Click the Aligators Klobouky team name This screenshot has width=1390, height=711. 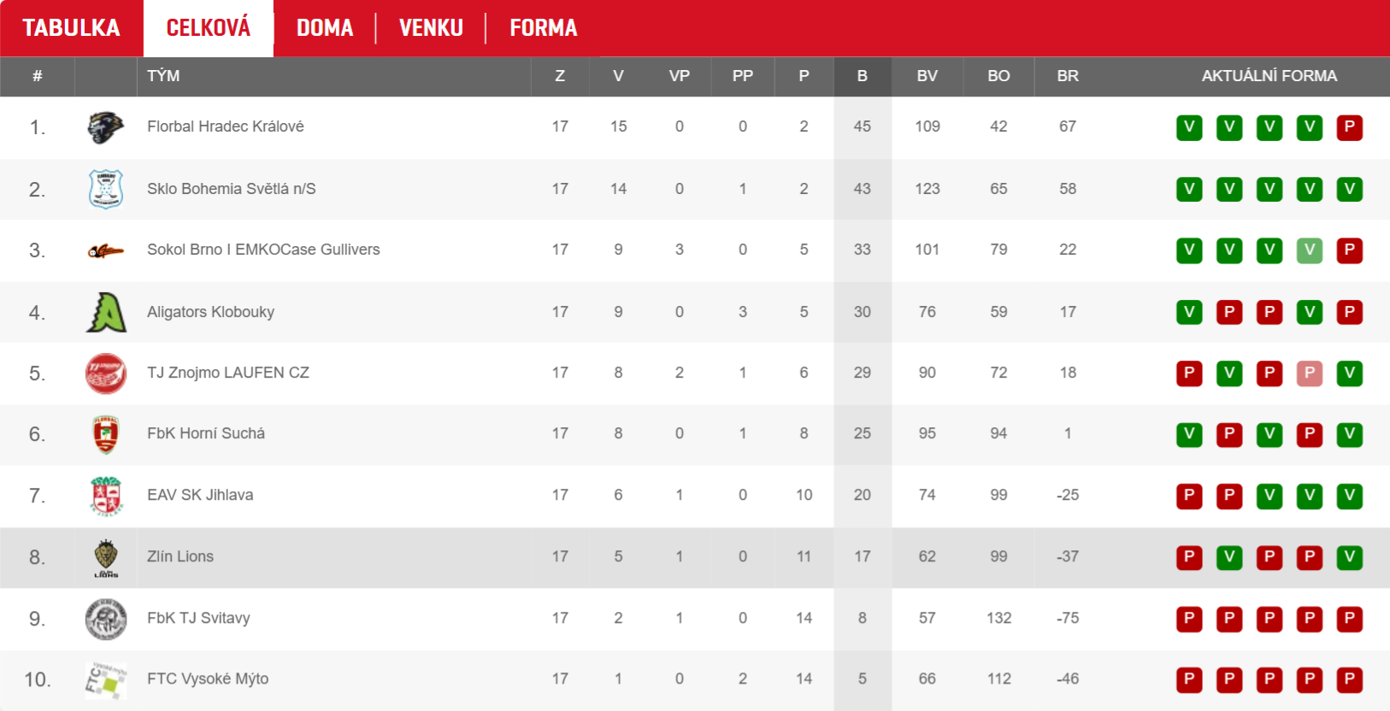tap(210, 312)
